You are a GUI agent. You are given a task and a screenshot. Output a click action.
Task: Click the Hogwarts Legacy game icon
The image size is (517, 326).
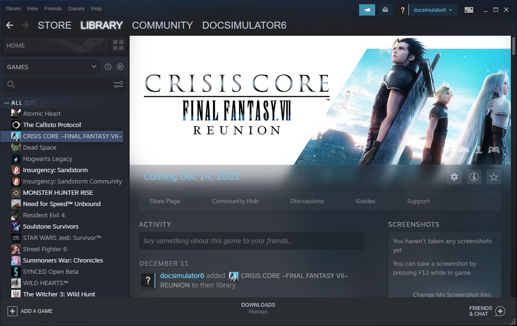(16, 159)
